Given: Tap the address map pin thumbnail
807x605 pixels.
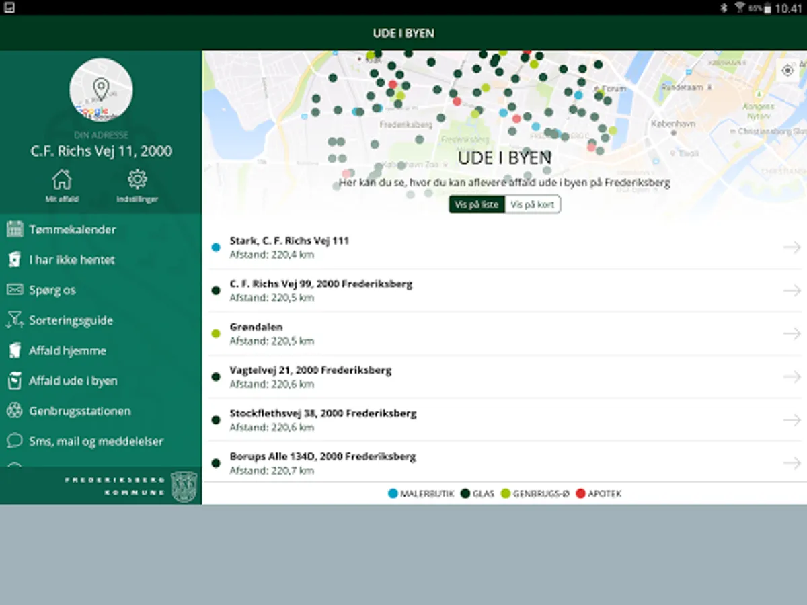Looking at the screenshot, I should pyautogui.click(x=101, y=90).
